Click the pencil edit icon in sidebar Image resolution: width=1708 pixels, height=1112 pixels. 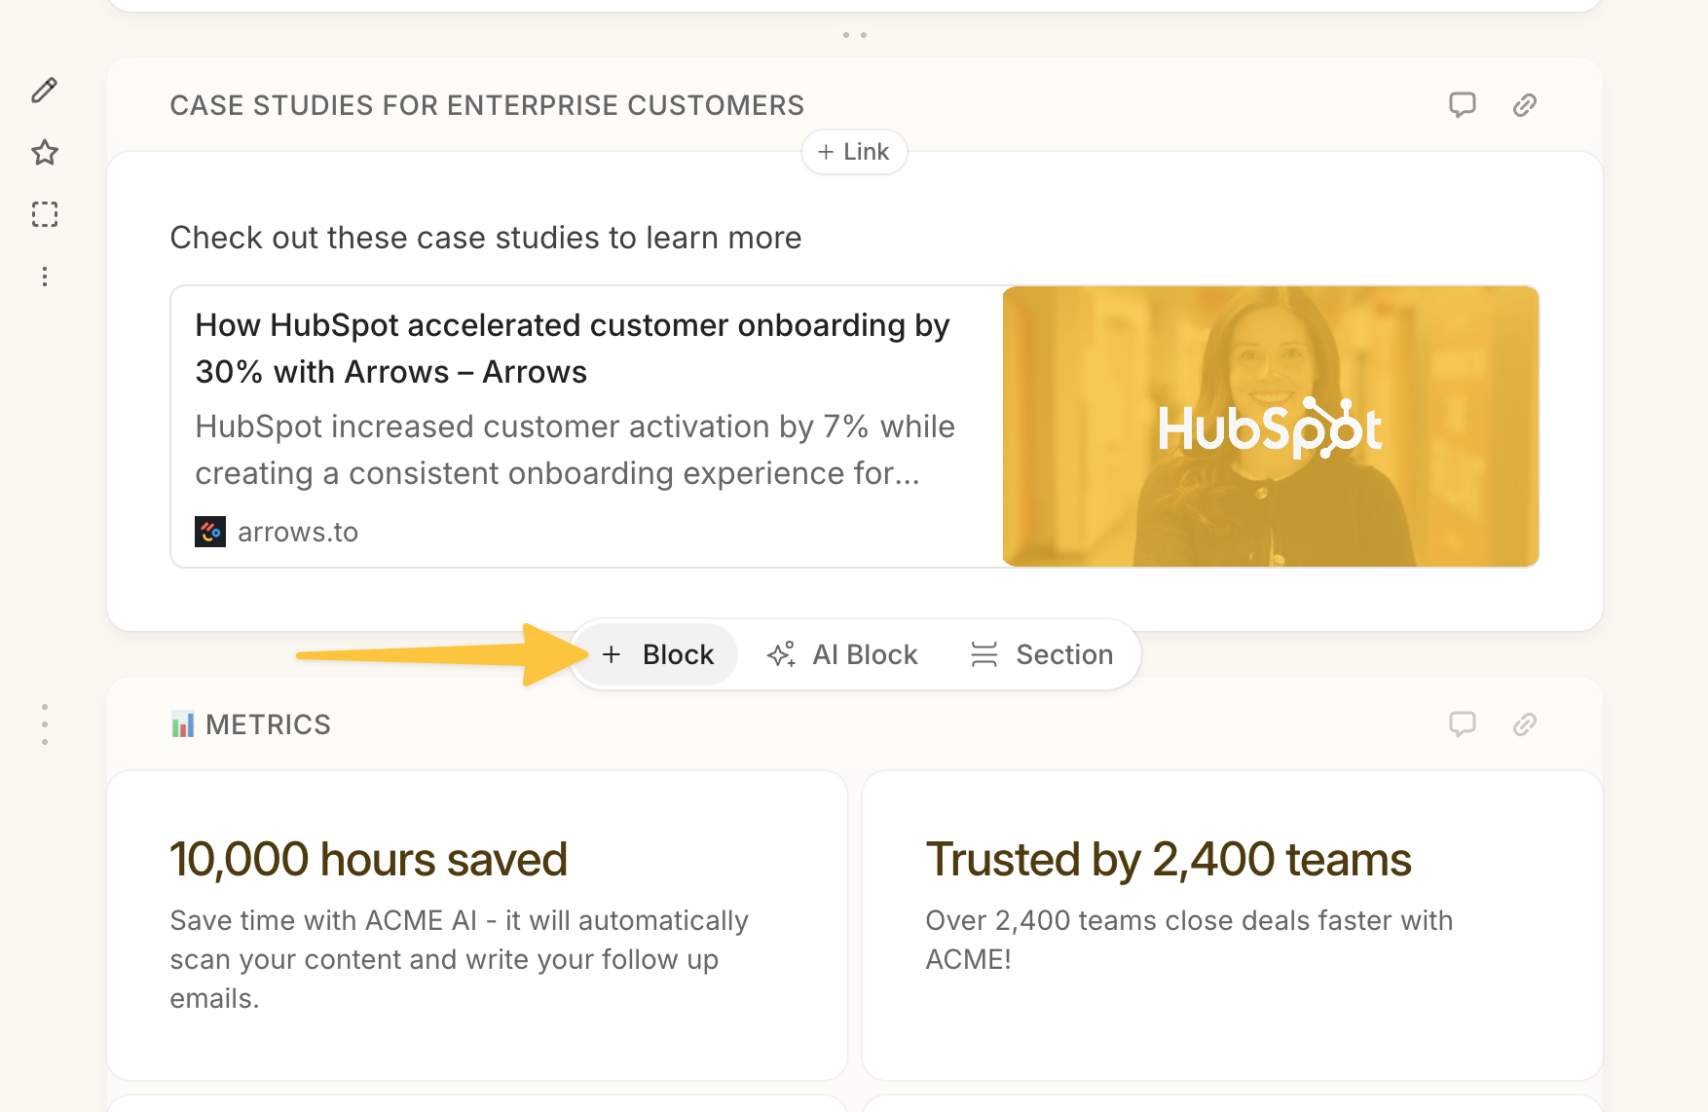point(45,91)
